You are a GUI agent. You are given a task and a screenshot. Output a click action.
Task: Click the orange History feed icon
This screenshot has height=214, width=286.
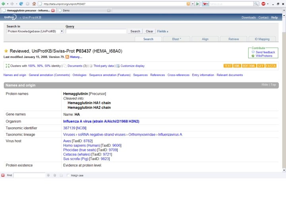click(x=67, y=57)
